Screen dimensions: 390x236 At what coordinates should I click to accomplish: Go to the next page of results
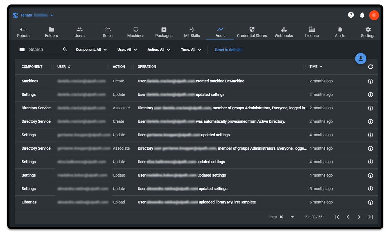coord(359,217)
